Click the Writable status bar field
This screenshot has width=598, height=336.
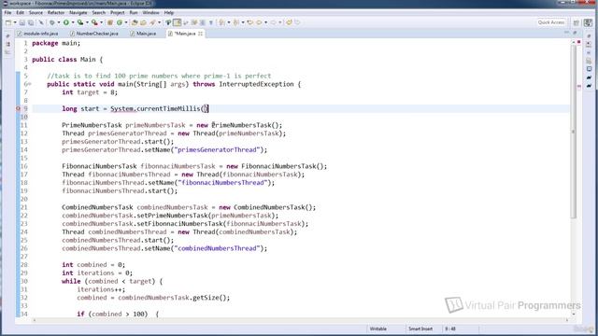pyautogui.click(x=377, y=329)
